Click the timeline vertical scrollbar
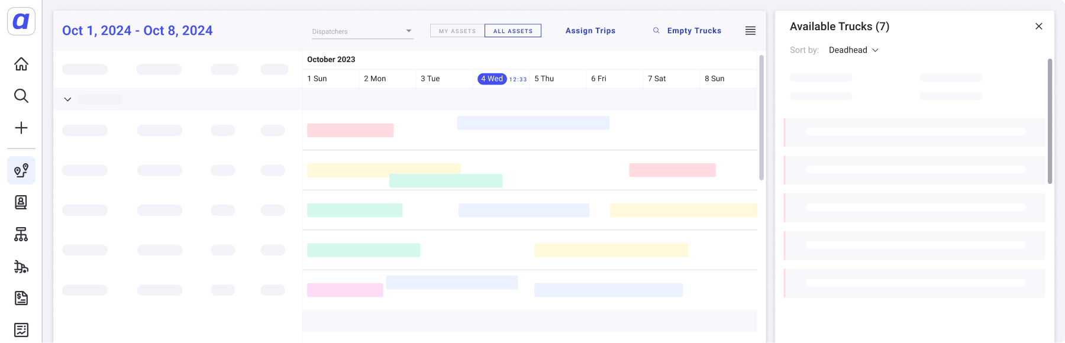 point(761,118)
